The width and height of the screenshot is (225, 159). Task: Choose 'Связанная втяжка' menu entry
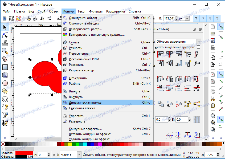pos(107,108)
